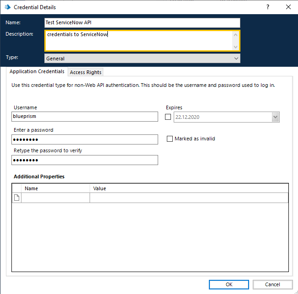Switch to the Access Rights tab
The image size is (298, 294).
tap(86, 72)
